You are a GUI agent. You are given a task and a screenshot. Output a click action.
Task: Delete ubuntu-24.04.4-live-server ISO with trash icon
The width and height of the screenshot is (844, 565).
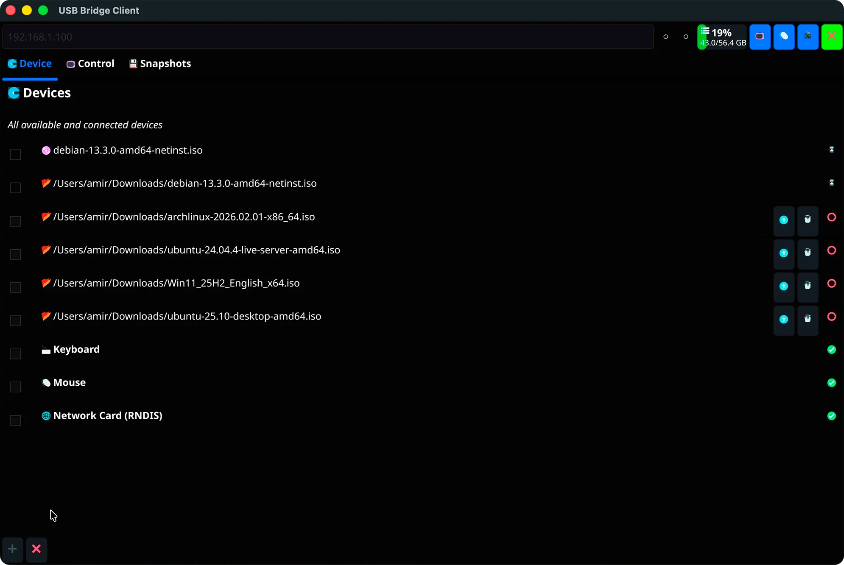pyautogui.click(x=808, y=253)
